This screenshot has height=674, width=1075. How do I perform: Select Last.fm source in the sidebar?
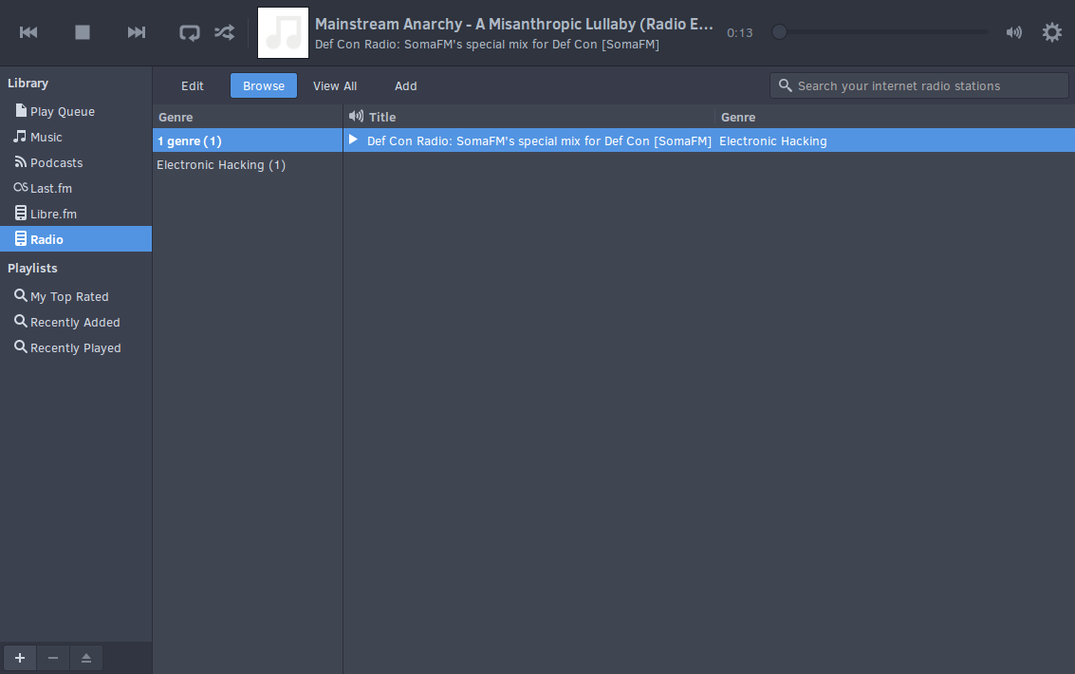[x=75, y=188]
